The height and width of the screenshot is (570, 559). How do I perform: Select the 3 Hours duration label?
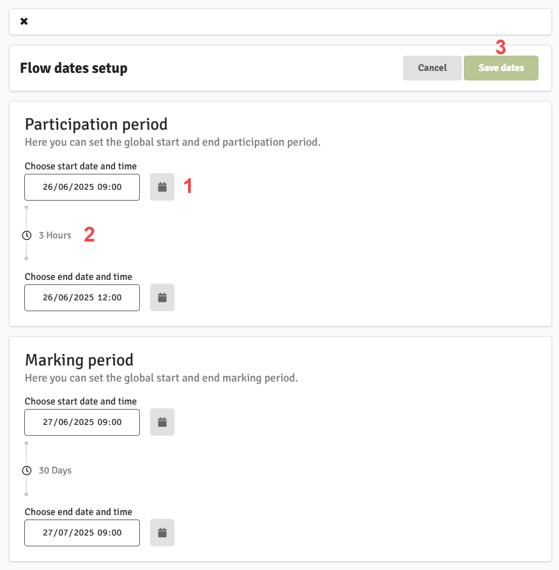coord(55,235)
